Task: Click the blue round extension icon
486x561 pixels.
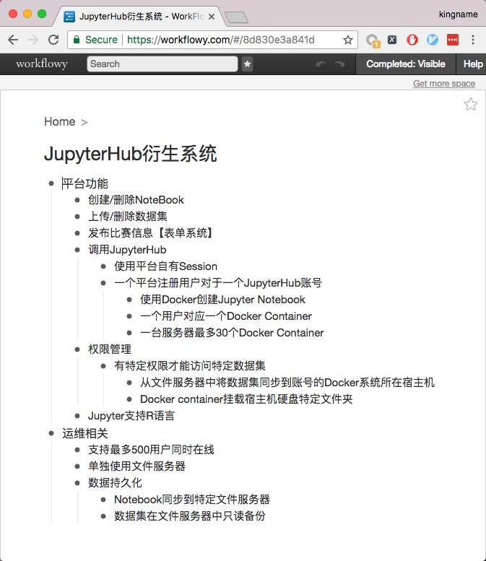Action: [433, 40]
